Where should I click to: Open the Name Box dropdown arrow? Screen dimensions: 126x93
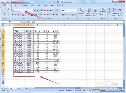19,22
